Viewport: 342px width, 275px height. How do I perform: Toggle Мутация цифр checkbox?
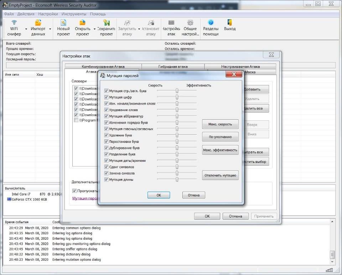[x=106, y=97]
